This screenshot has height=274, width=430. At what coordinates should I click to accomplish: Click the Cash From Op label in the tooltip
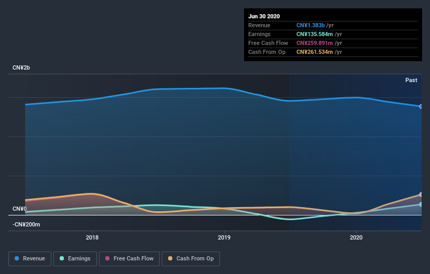click(x=267, y=52)
